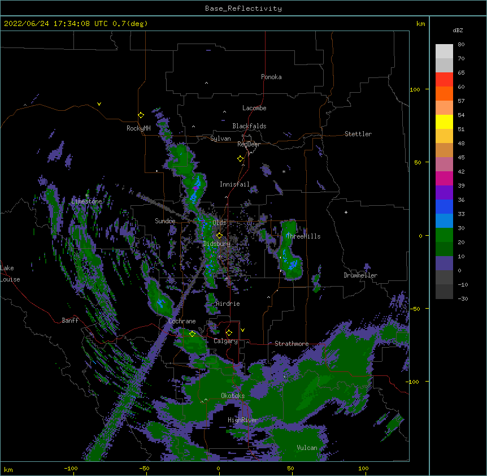This screenshot has width=487, height=476.
Task: Click the Vulcan city label
Action: point(307,448)
